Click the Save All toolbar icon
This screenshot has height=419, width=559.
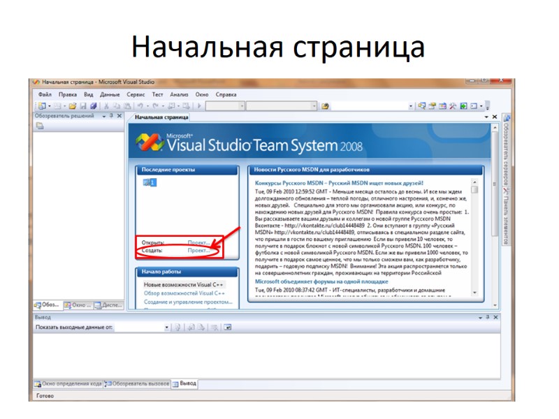tap(94, 106)
